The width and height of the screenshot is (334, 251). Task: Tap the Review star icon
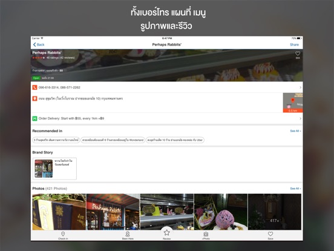(166, 232)
